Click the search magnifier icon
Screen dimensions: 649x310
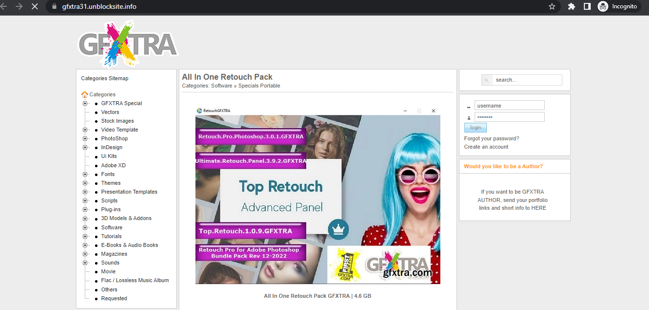point(486,80)
